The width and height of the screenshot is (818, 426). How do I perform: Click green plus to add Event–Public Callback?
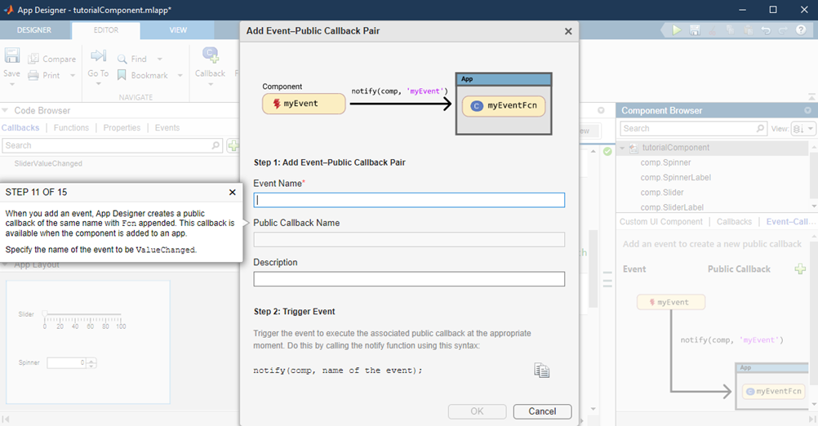[800, 269]
